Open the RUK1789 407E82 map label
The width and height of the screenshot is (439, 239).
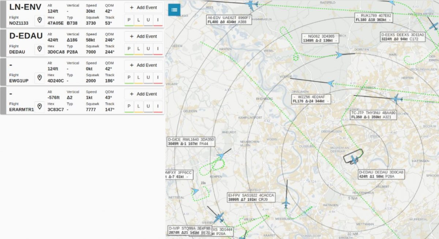[374, 18]
